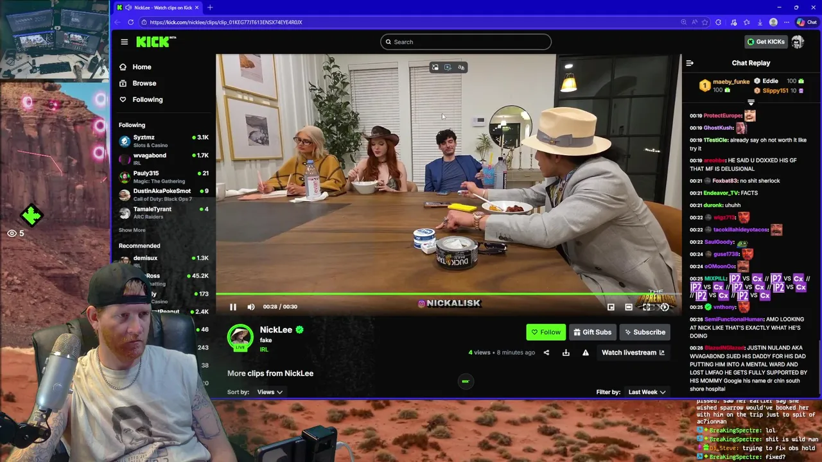Open Favorites list icon in toolbar
This screenshot has height=462, width=822.
point(746,22)
